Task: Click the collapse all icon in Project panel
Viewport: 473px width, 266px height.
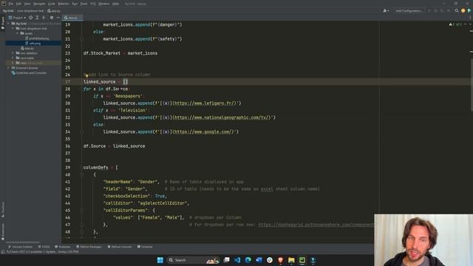Action: 44,18
